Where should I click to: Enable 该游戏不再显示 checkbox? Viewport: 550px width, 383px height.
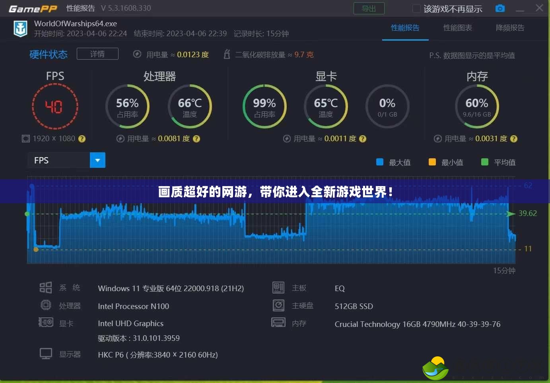click(416, 9)
